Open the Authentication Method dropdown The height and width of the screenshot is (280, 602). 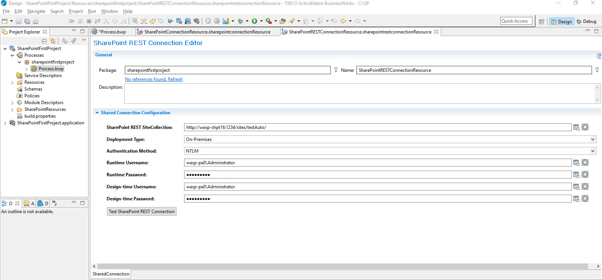[x=593, y=151]
